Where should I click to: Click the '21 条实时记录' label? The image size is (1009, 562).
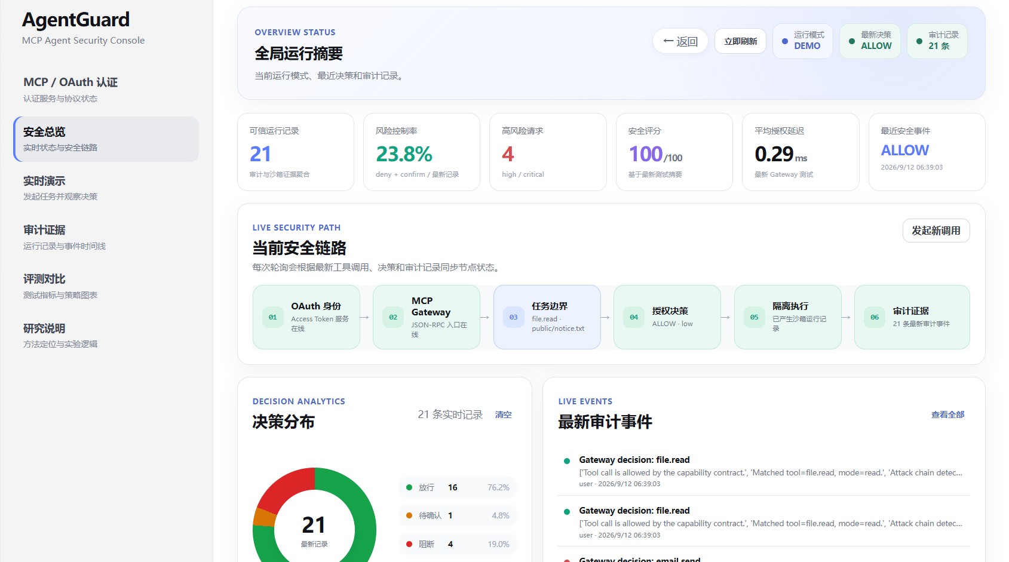(x=450, y=414)
